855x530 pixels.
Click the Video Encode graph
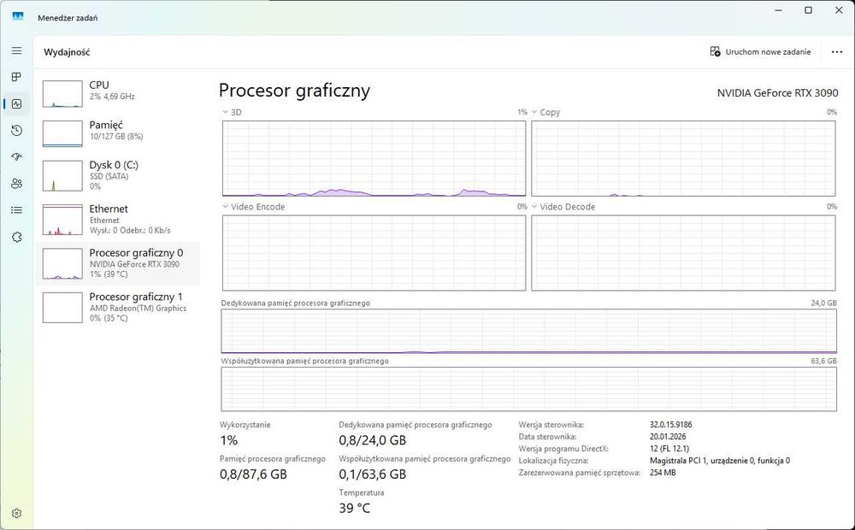(374, 253)
